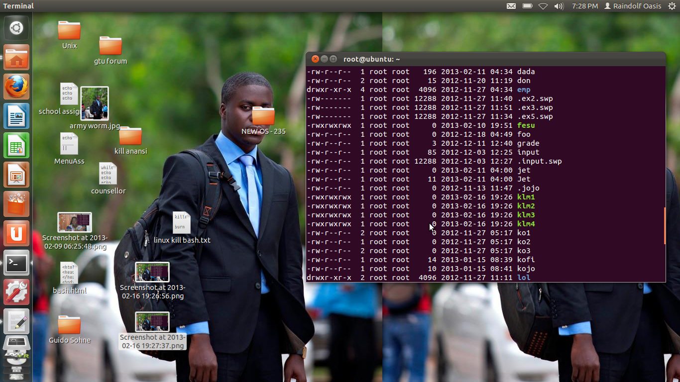The width and height of the screenshot is (680, 382).
Task: Open the Raindolf Oasis user menu
Action: click(633, 6)
